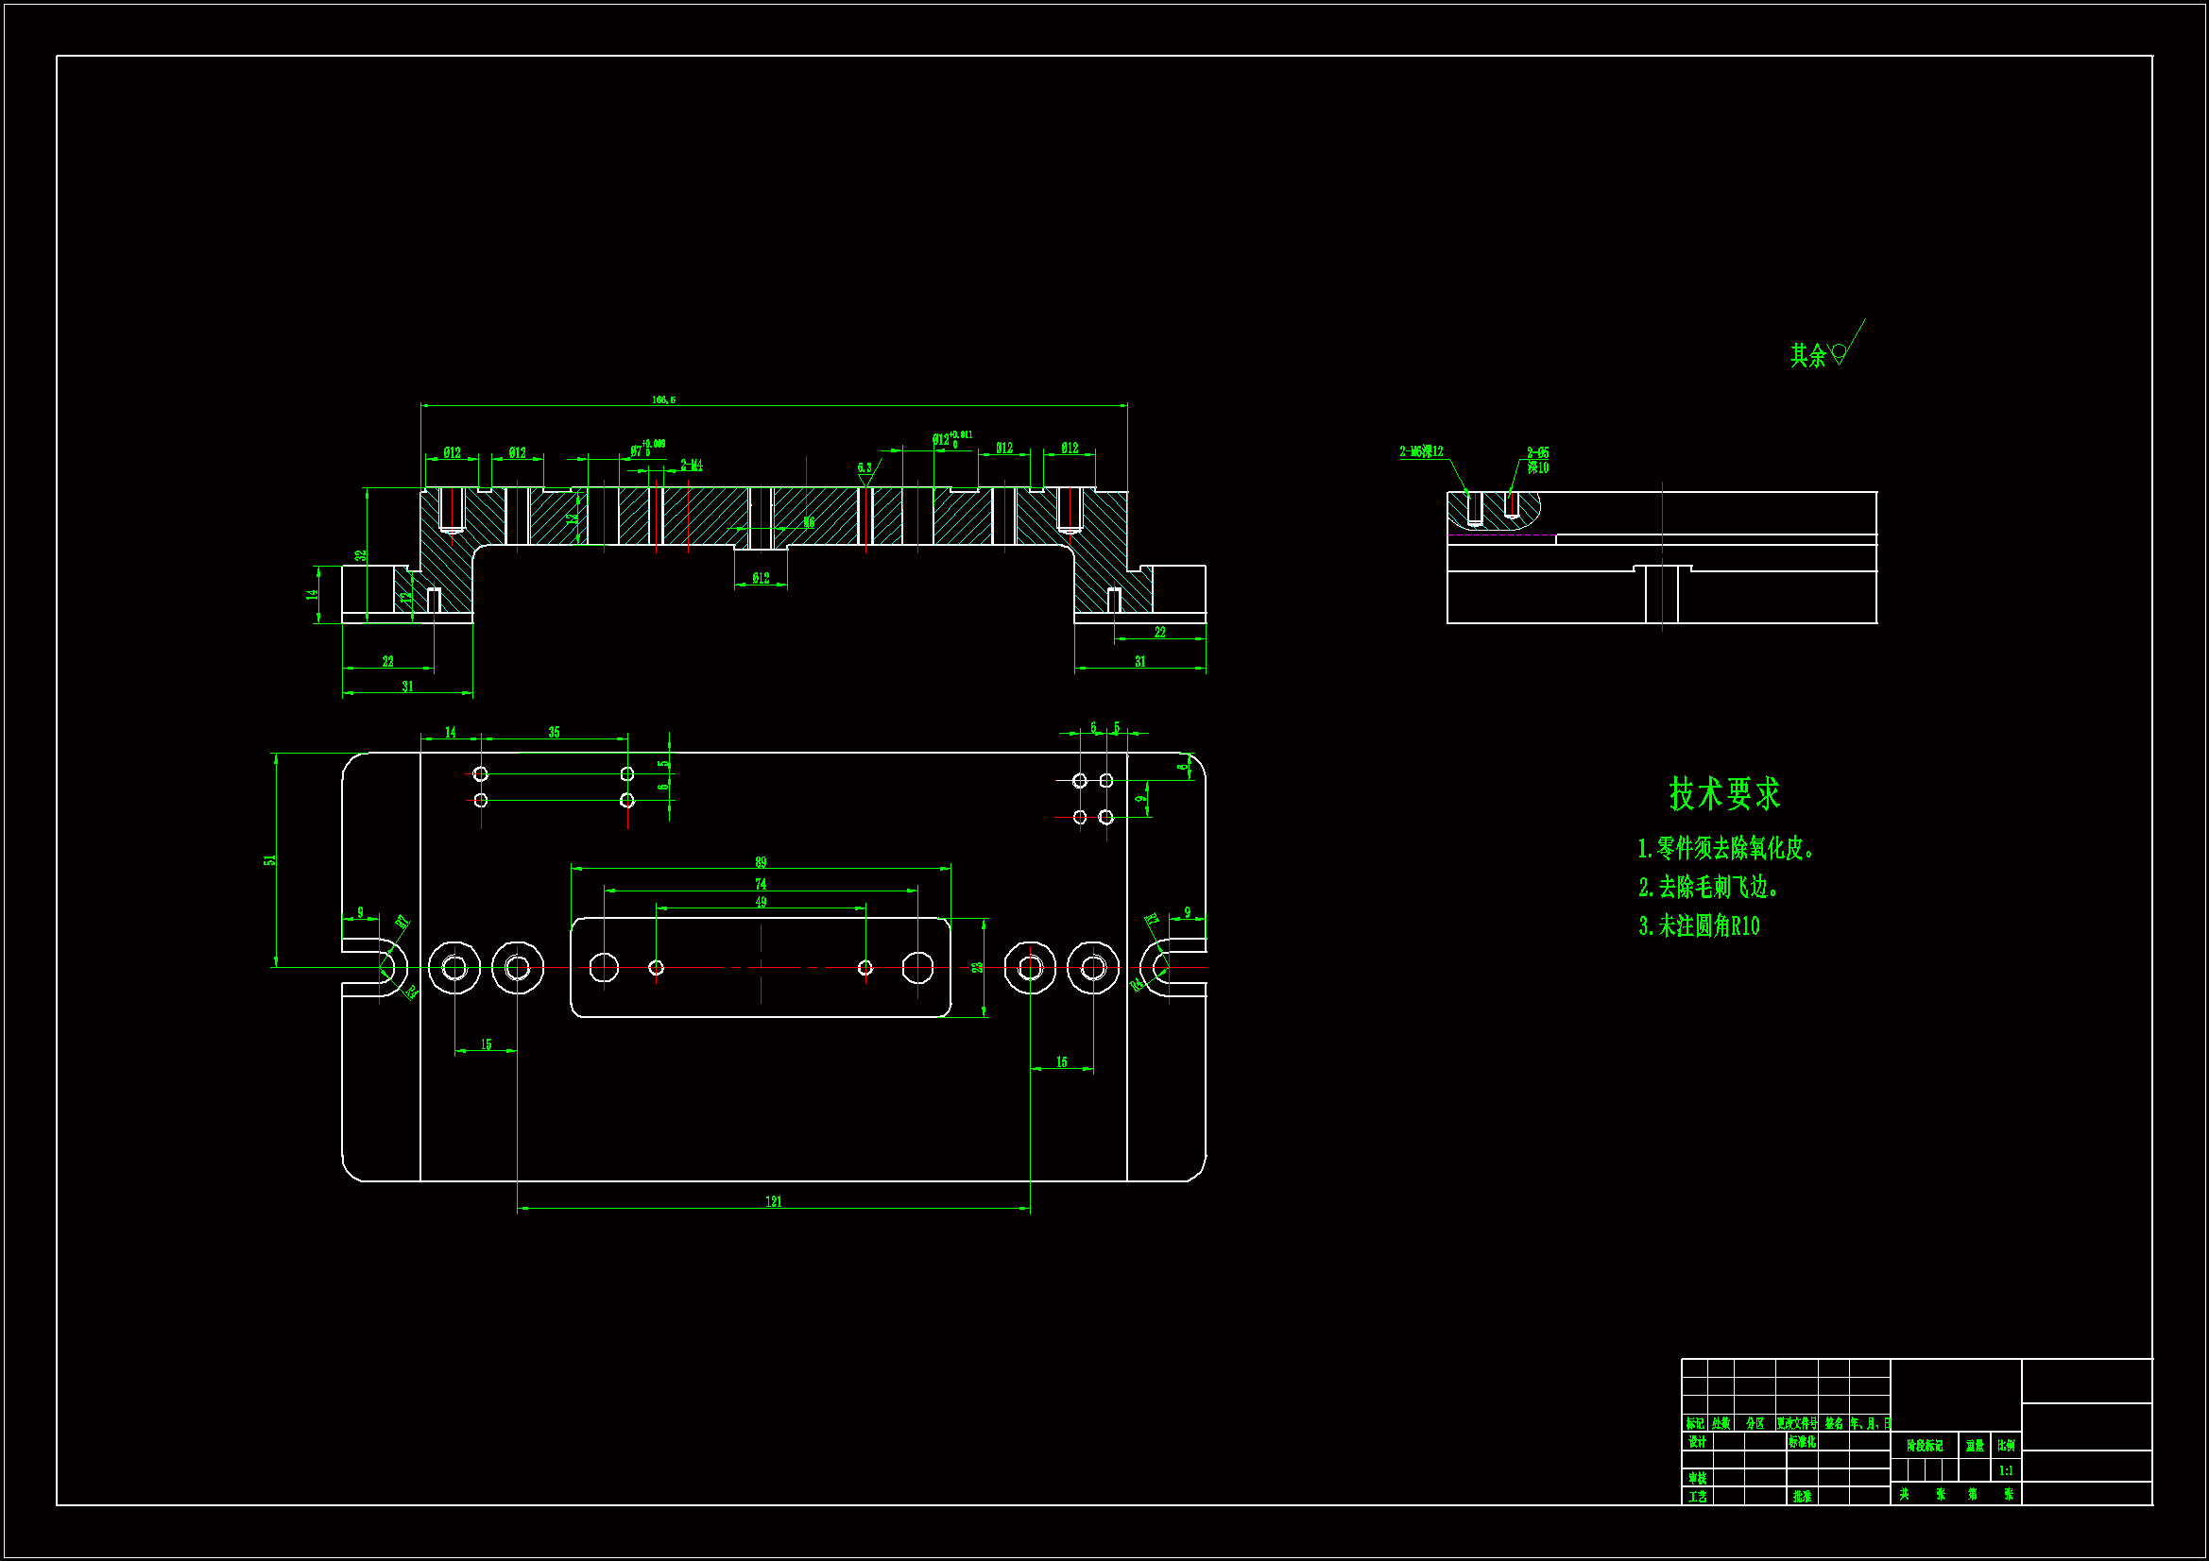The width and height of the screenshot is (2209, 1561).
Task: Click the 技术要求 heading
Action: coord(1725,794)
